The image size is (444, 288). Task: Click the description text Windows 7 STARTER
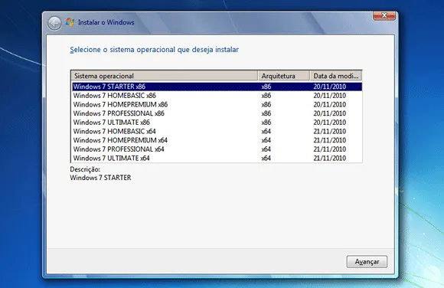coord(100,178)
